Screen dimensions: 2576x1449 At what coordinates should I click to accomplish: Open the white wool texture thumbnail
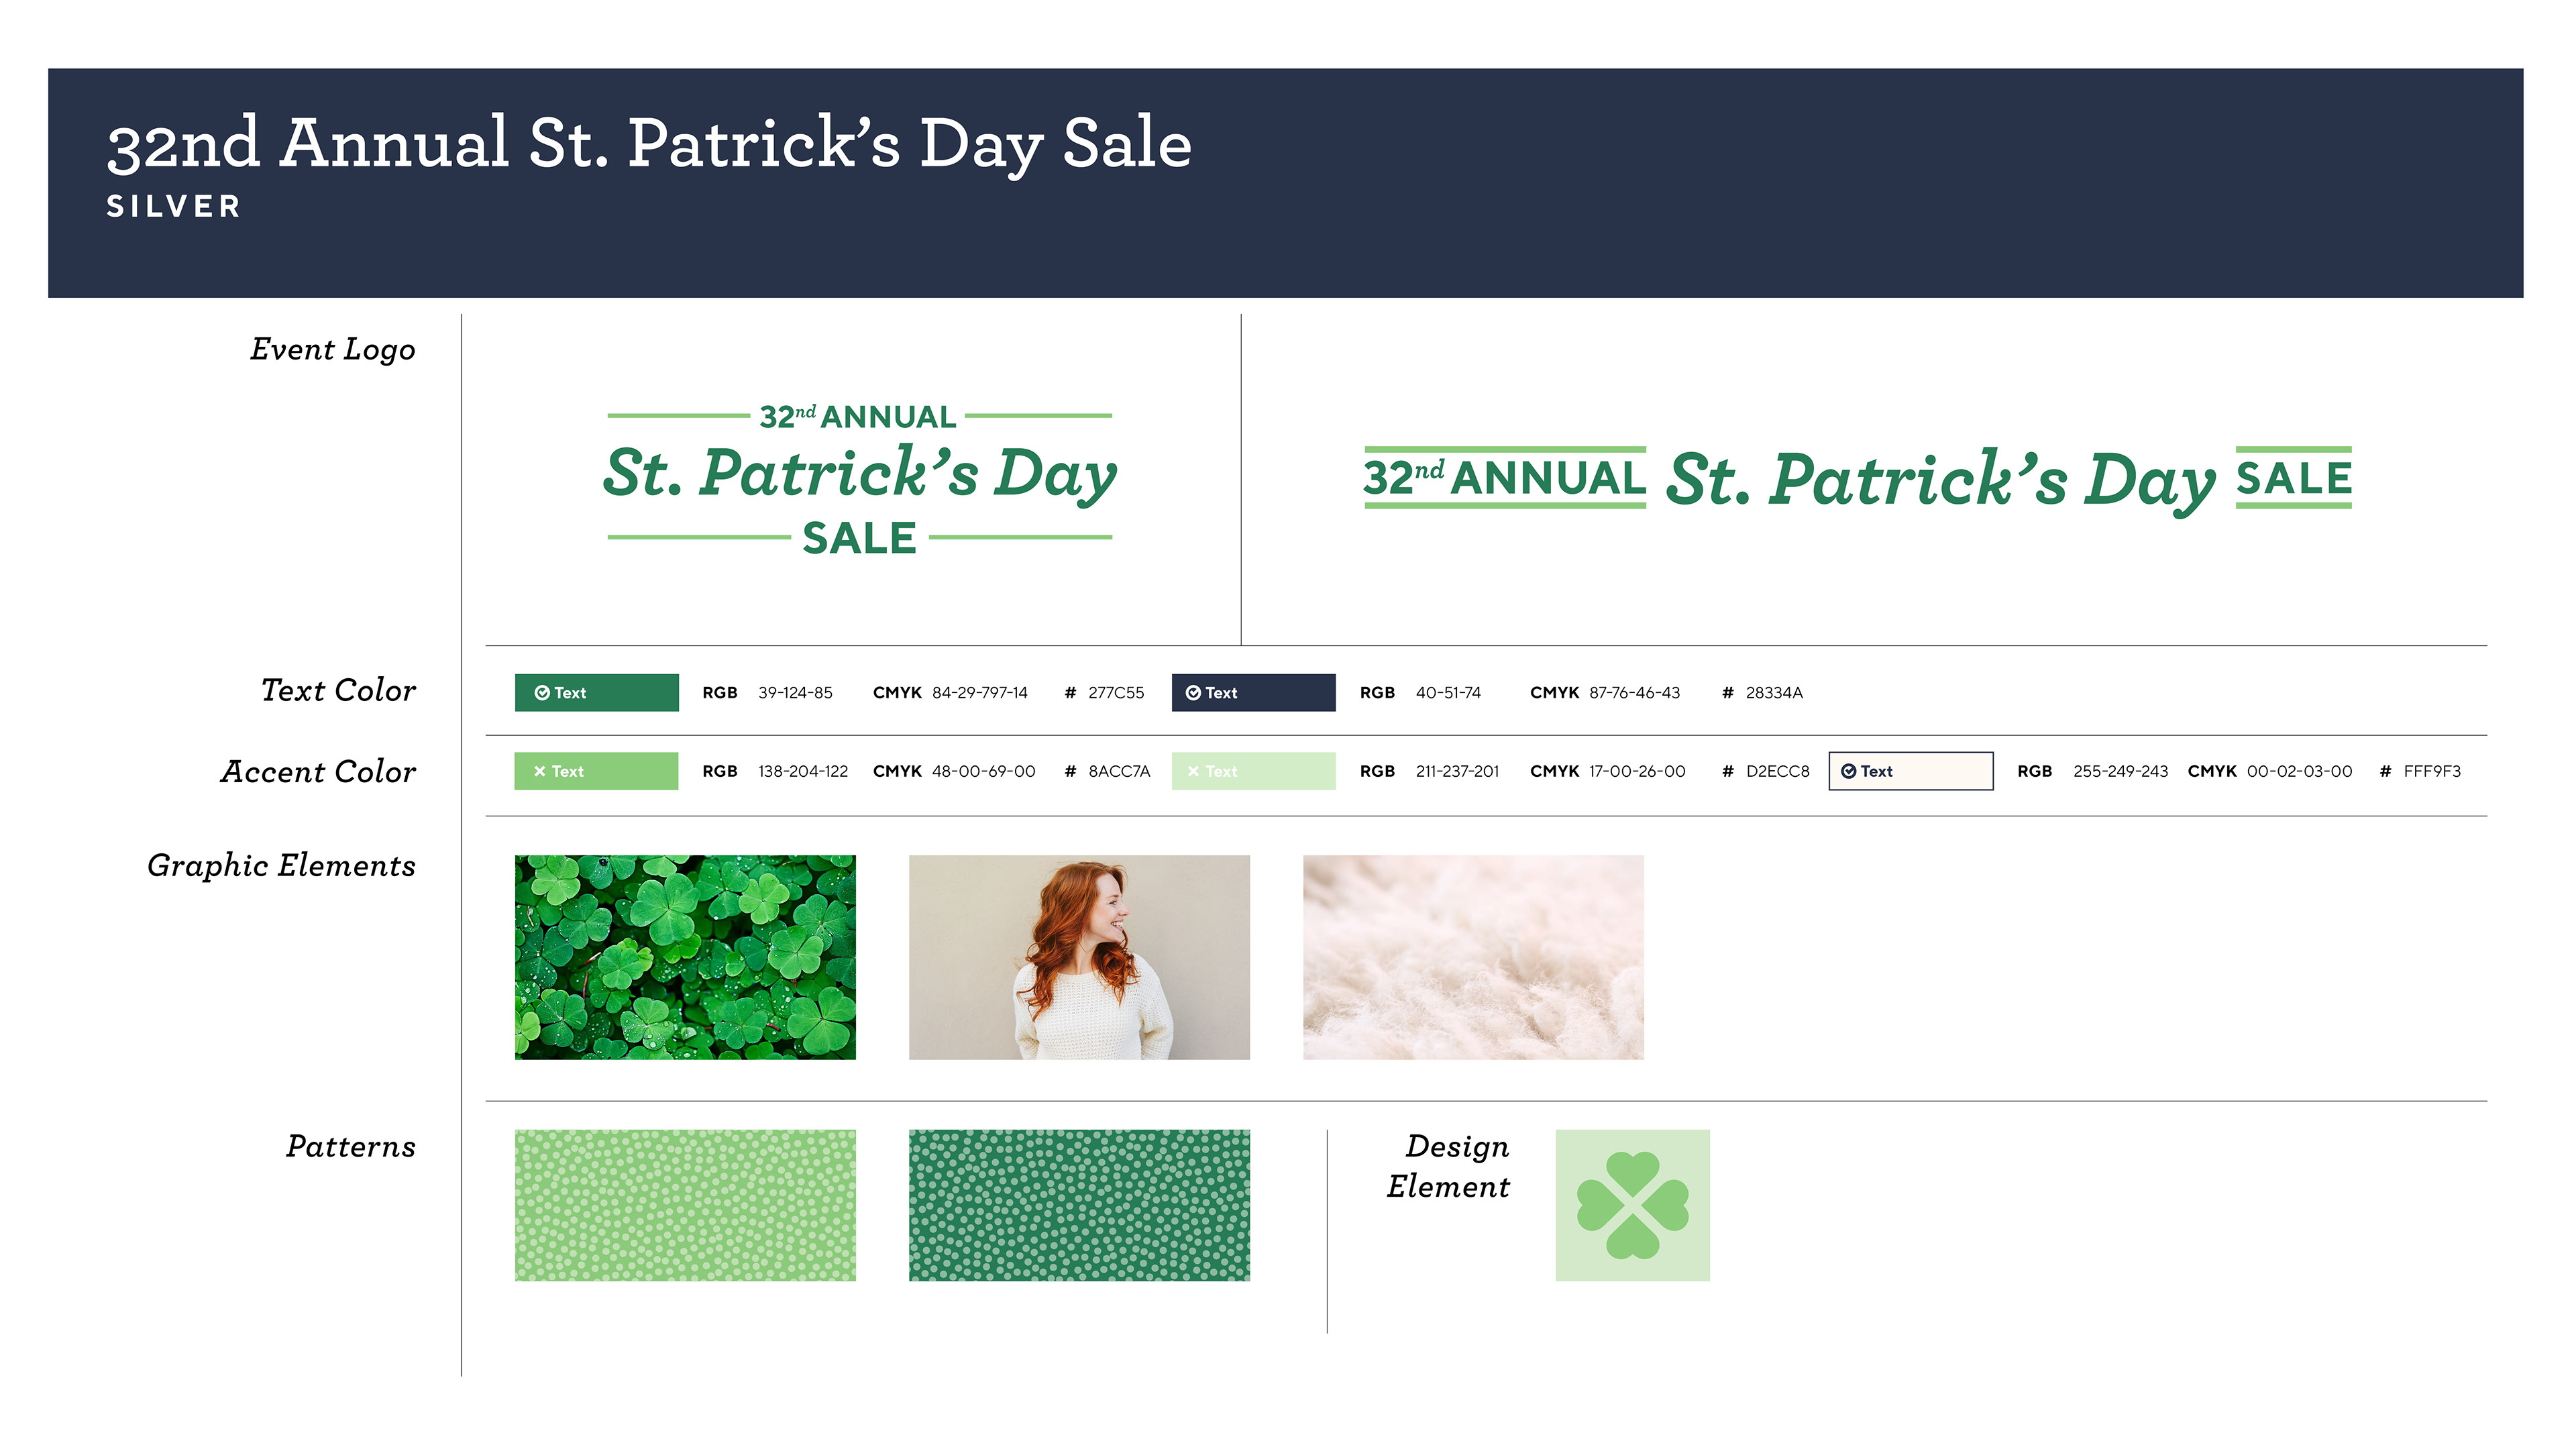coord(1473,957)
